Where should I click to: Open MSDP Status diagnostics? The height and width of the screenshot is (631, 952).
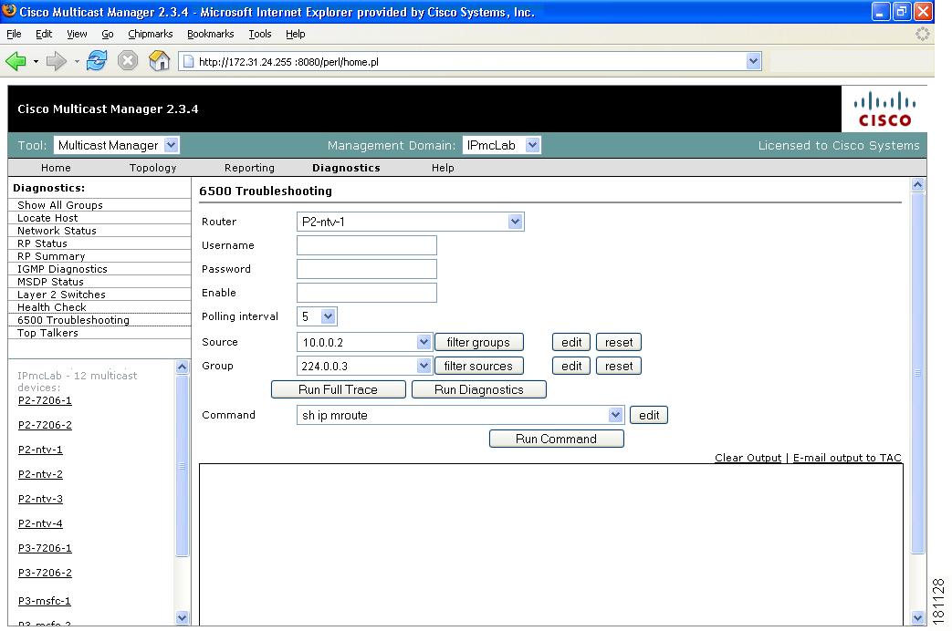tap(50, 282)
